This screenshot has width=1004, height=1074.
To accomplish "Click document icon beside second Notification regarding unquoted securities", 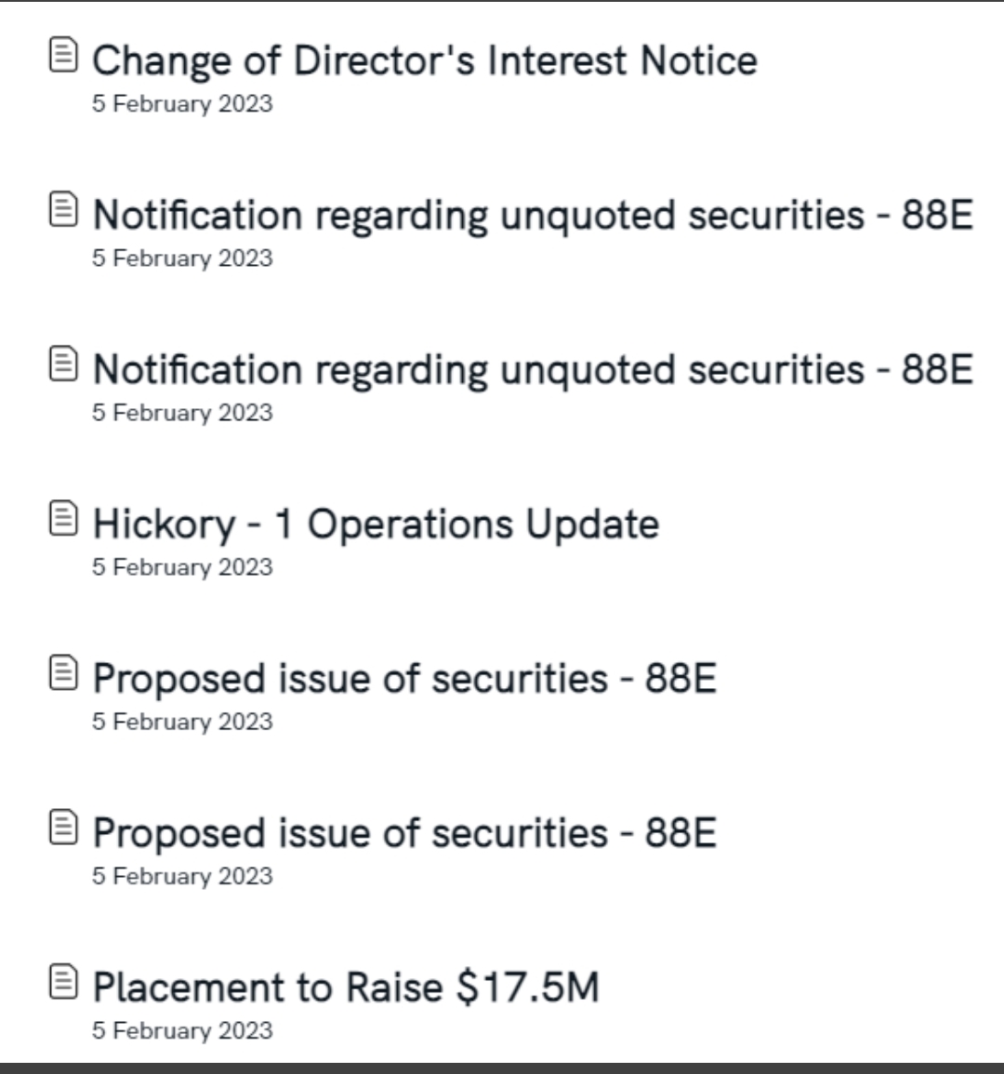I will 61,365.
